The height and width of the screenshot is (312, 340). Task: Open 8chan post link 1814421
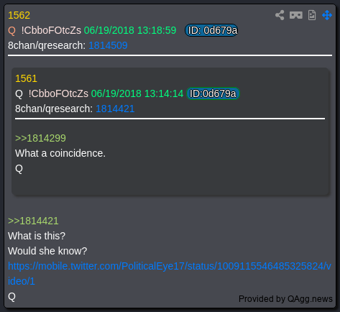(x=115, y=109)
